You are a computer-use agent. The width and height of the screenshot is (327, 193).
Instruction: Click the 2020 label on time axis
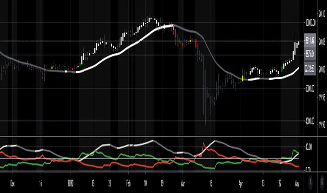(x=71, y=184)
